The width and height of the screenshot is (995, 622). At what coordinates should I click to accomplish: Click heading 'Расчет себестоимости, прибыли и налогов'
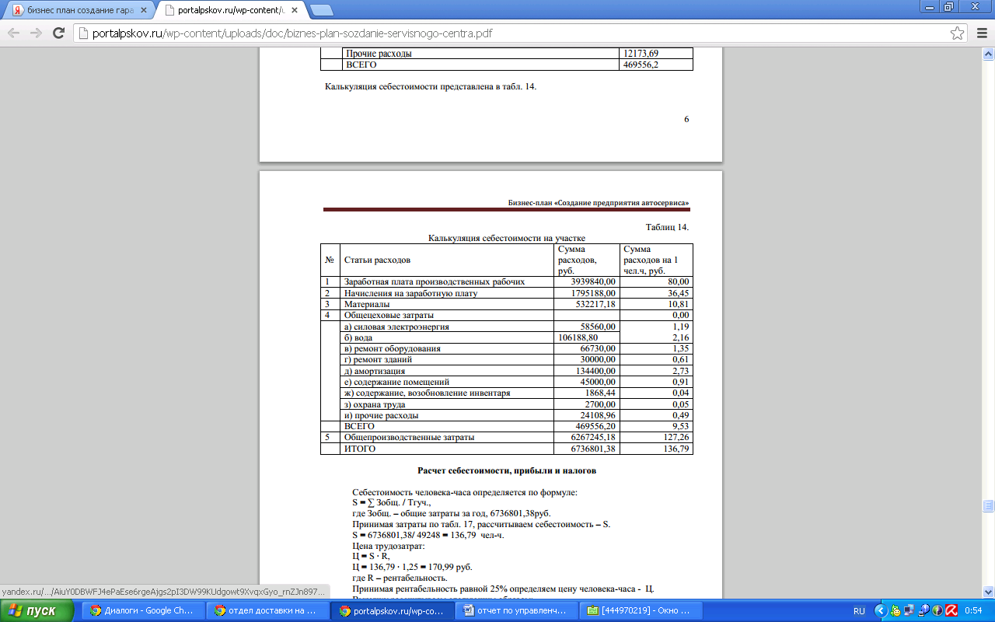pyautogui.click(x=507, y=470)
